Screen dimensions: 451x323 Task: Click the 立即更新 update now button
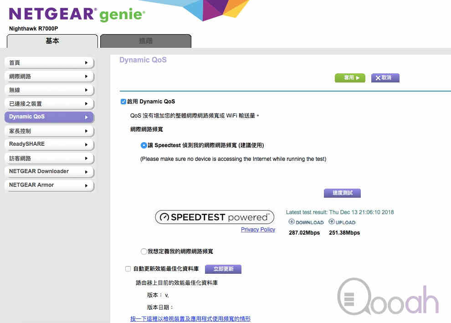coord(223,269)
